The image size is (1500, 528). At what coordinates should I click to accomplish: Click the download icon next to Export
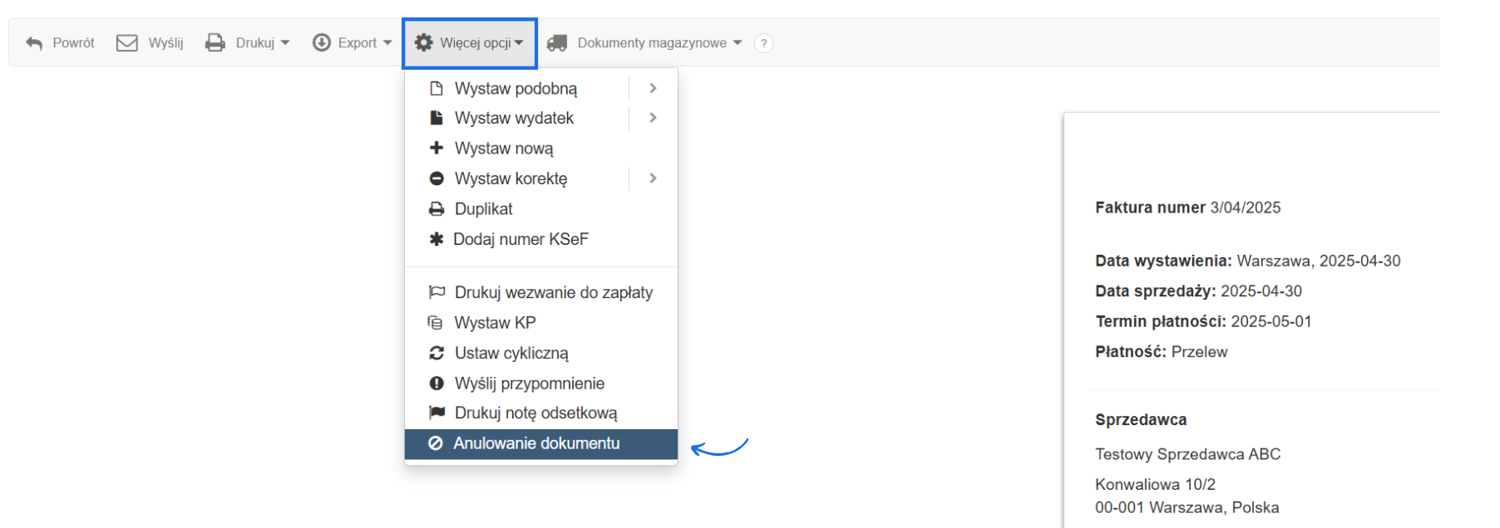322,42
